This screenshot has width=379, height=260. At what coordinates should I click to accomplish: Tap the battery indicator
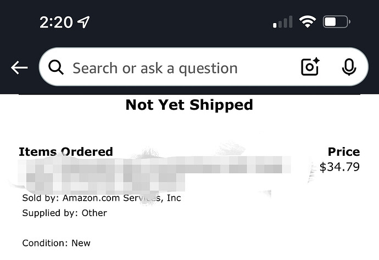click(336, 22)
